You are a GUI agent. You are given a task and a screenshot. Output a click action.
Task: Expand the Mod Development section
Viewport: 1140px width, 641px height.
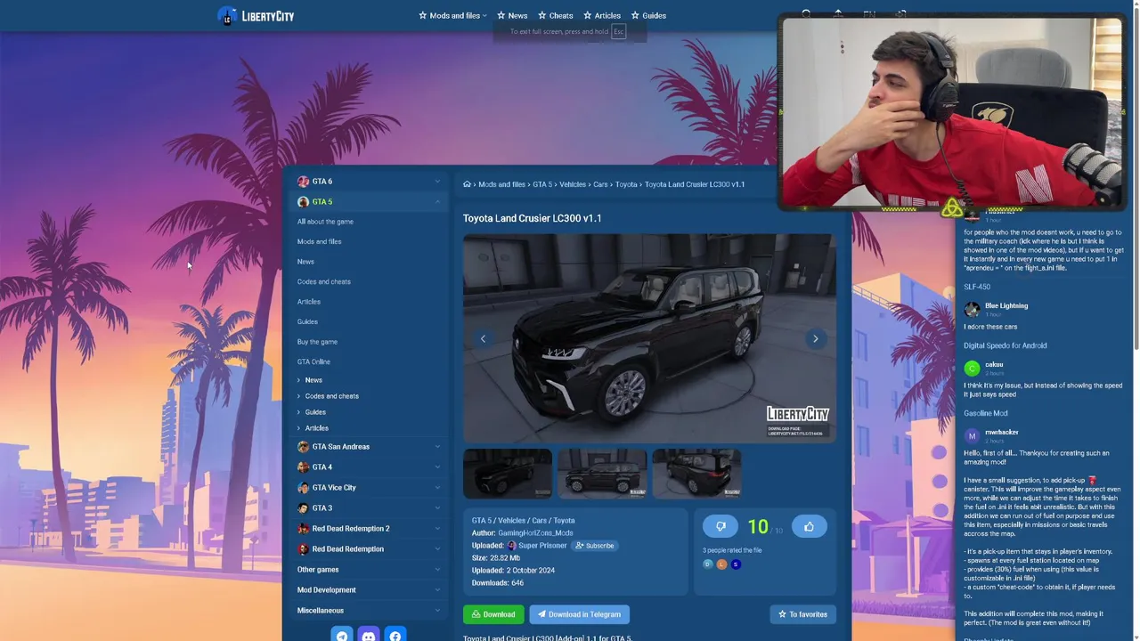368,590
